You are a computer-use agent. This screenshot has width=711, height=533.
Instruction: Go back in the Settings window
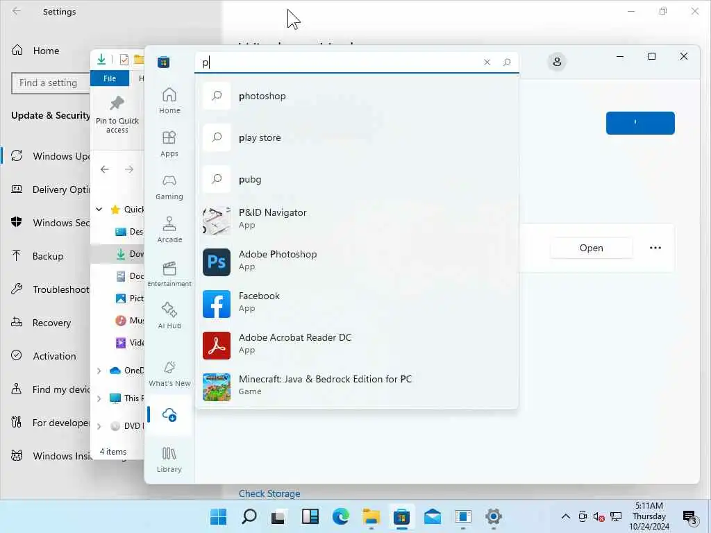[x=17, y=11]
